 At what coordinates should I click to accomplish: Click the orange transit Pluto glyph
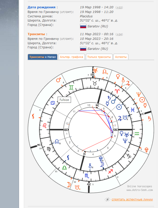[146, 150]
